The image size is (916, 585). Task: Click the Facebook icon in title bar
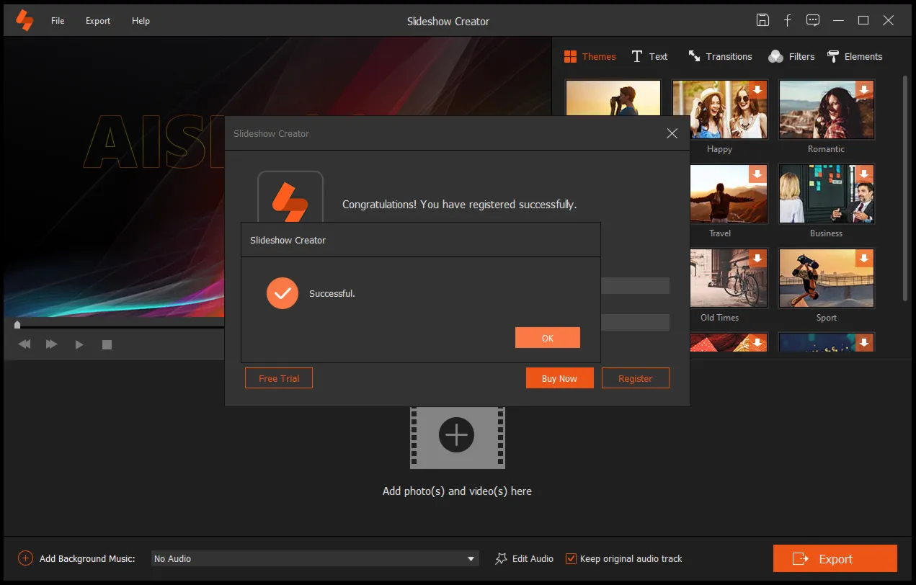[x=788, y=20]
